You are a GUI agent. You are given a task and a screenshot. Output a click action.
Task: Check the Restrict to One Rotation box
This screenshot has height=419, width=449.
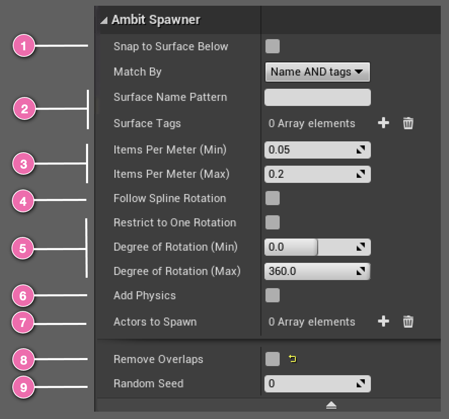[x=272, y=223]
